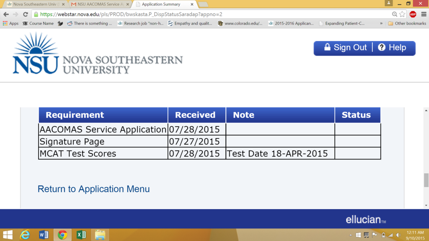The height and width of the screenshot is (241, 429).
Task: Click the Return to Application Menu link
Action: tap(93, 189)
